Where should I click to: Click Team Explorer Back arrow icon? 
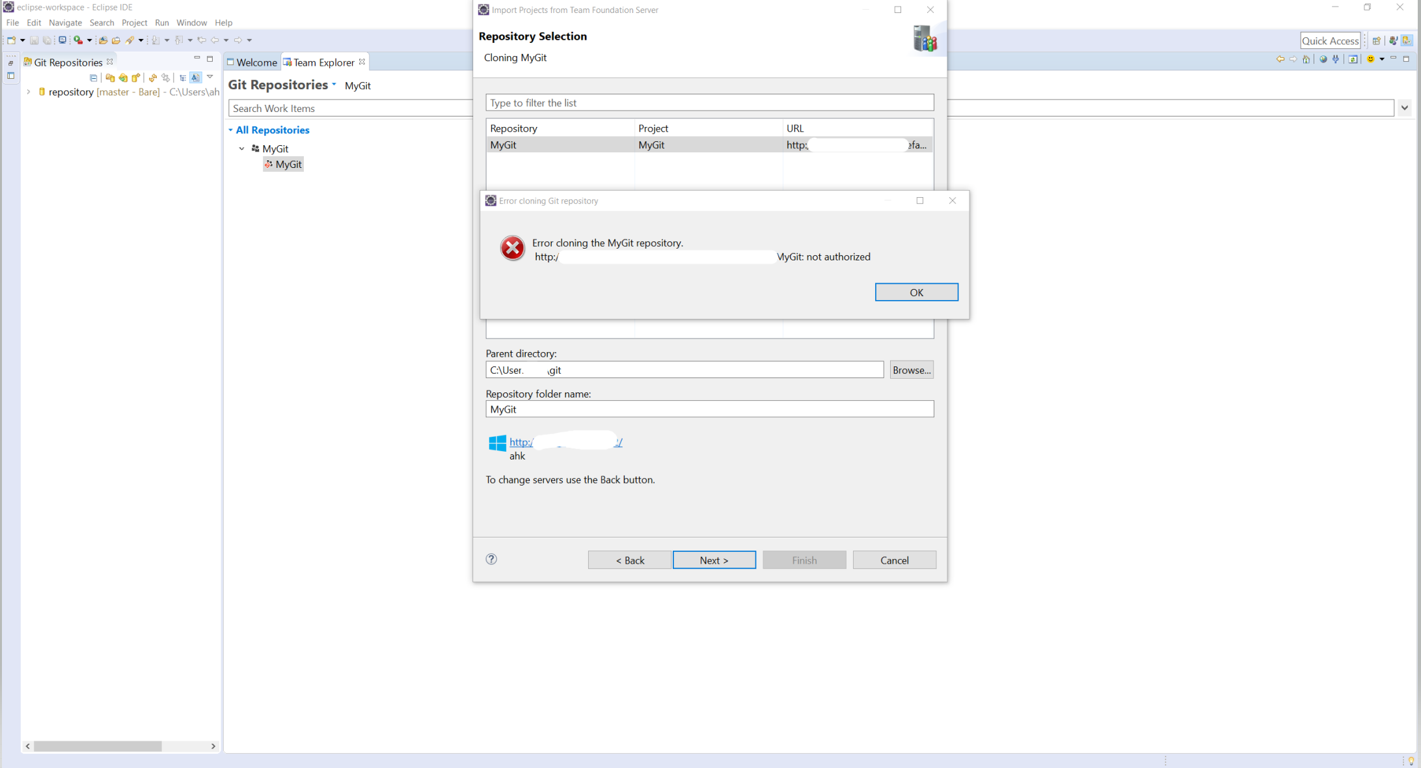click(1280, 59)
